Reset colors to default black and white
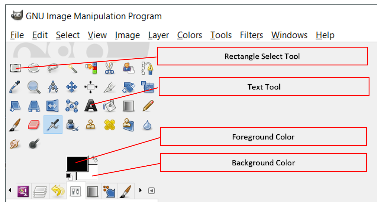Viewport: 385px width, 207px height. click(x=69, y=176)
